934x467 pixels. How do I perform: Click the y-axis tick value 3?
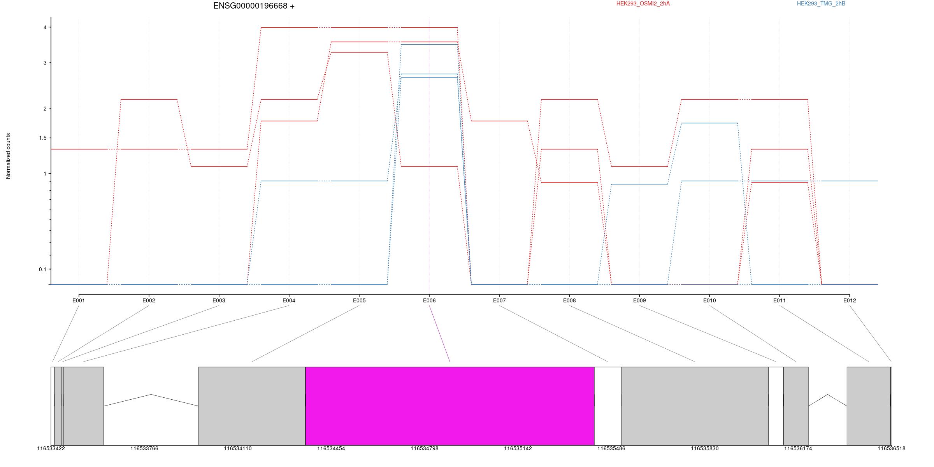45,63
